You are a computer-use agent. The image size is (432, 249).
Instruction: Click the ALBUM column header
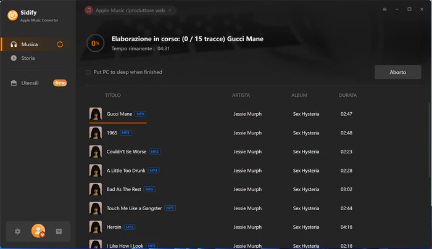click(299, 95)
